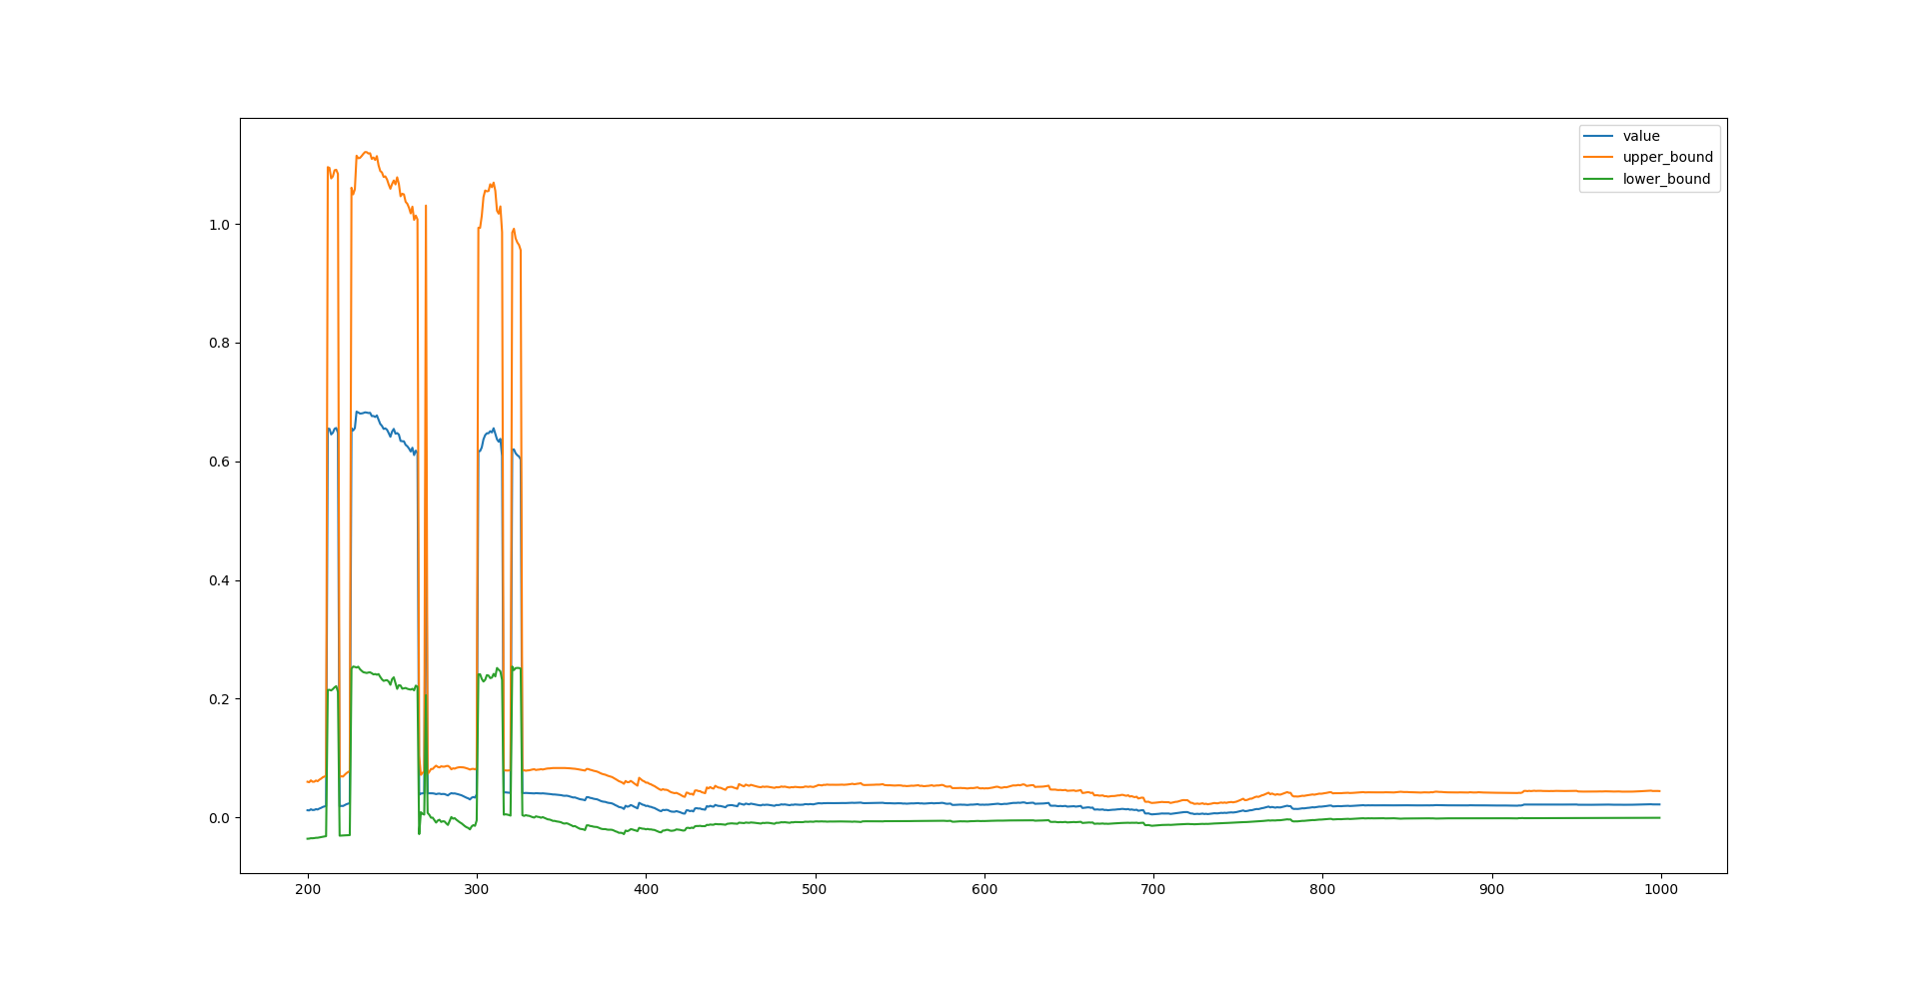Viewport: 1919px width, 981px height.
Task: Click the blue line swatch in legend
Action: pyautogui.click(x=1598, y=136)
